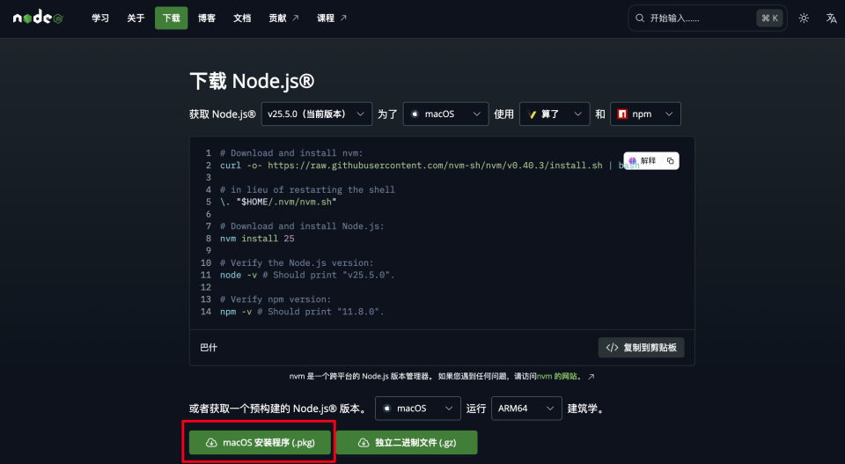Download 独立二进制文件 (.gz)
The width and height of the screenshot is (845, 464).
[407, 443]
